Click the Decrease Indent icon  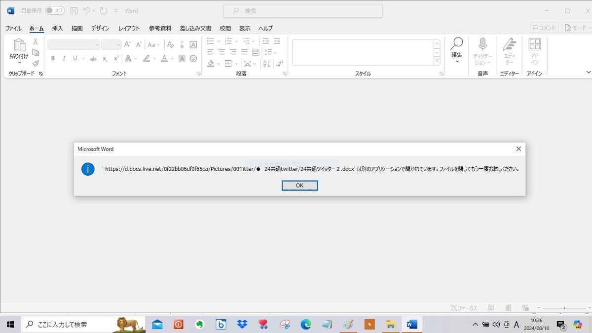click(x=266, y=41)
